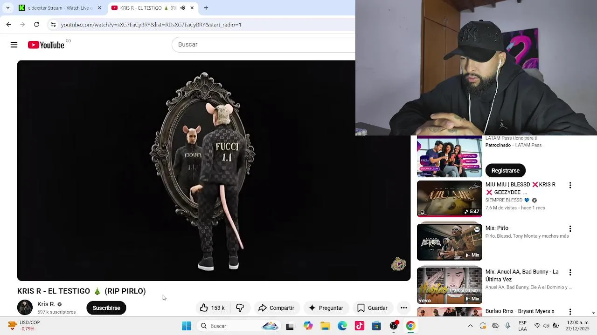Open site information icon in address bar
The image size is (597, 335).
point(53,24)
